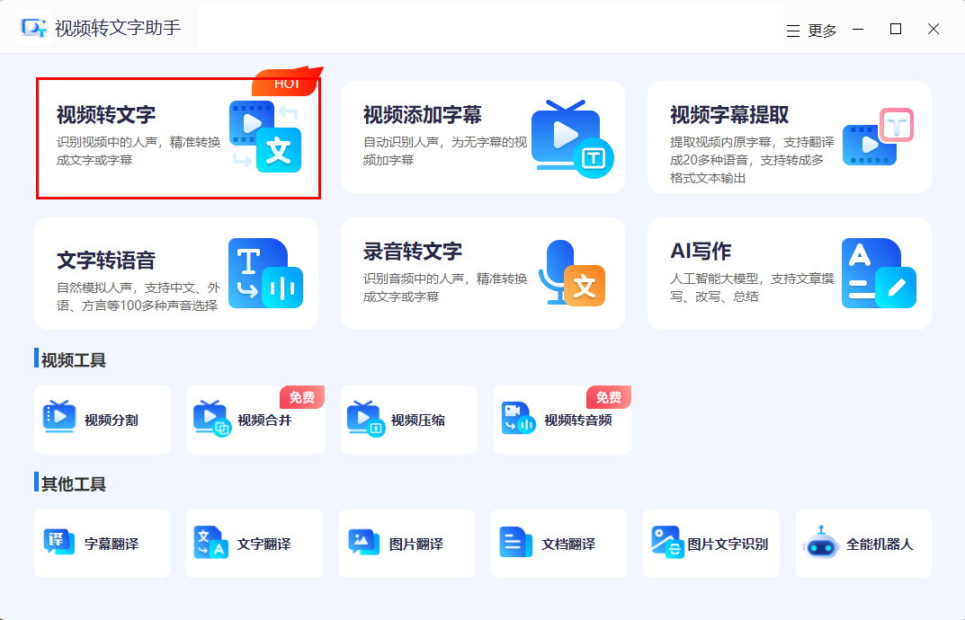The image size is (965, 620).
Task: Open the 录音转文字 feature title
Action: point(412,252)
